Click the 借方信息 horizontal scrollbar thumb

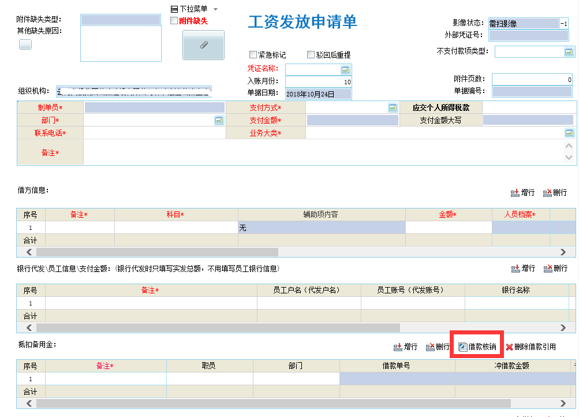[157, 252]
